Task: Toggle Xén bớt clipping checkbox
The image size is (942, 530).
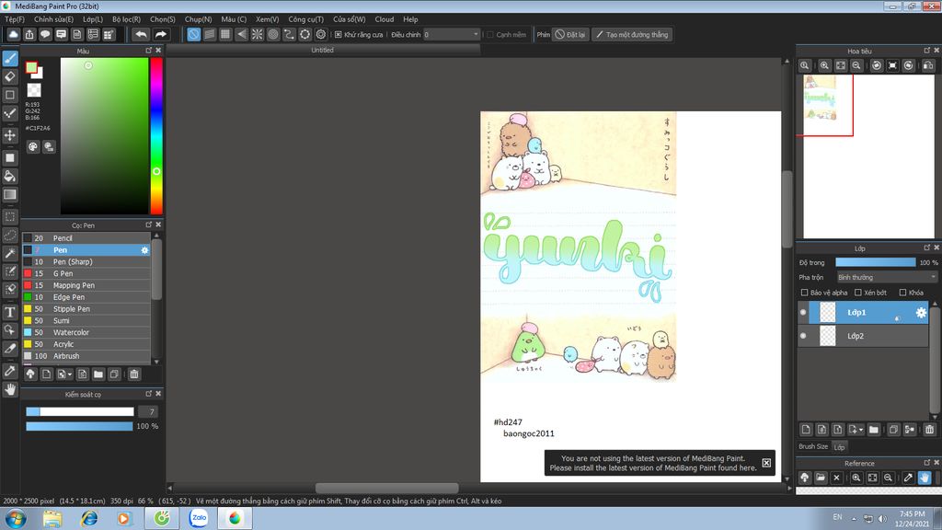Action: click(858, 293)
